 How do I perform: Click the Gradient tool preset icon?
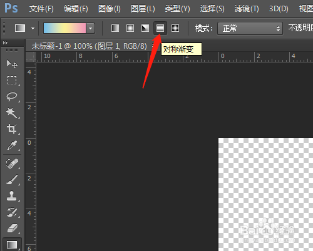pos(20,28)
